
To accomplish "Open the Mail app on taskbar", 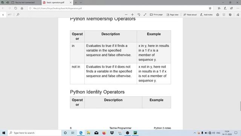I will 96,133.
